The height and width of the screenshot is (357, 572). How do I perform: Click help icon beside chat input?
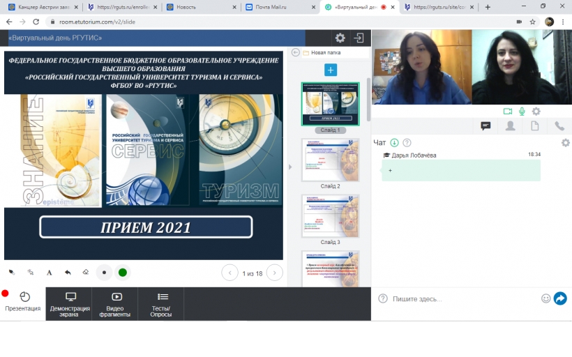coord(383,298)
